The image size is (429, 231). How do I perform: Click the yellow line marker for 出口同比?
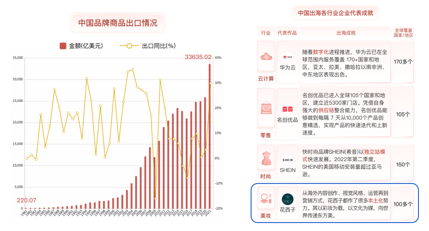point(129,46)
